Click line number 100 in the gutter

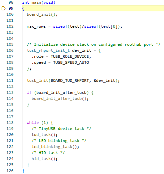click(x=10, y=14)
